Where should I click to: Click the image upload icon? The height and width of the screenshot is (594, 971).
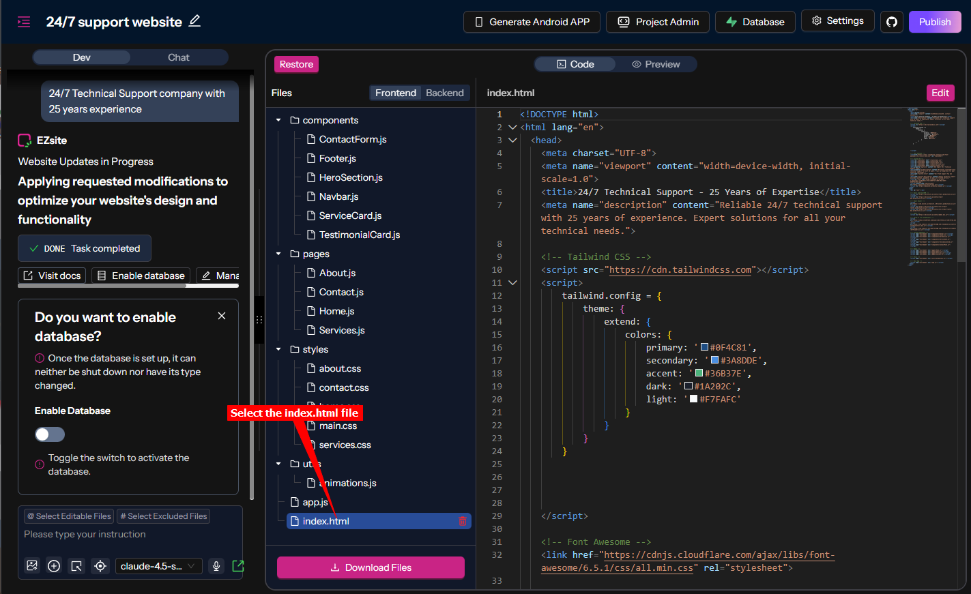point(32,566)
